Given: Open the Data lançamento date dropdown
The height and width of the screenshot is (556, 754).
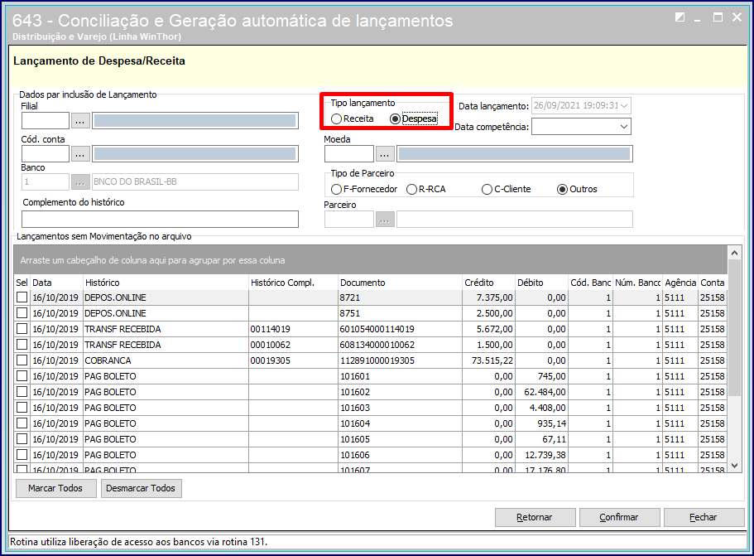Looking at the screenshot, I should (x=624, y=106).
